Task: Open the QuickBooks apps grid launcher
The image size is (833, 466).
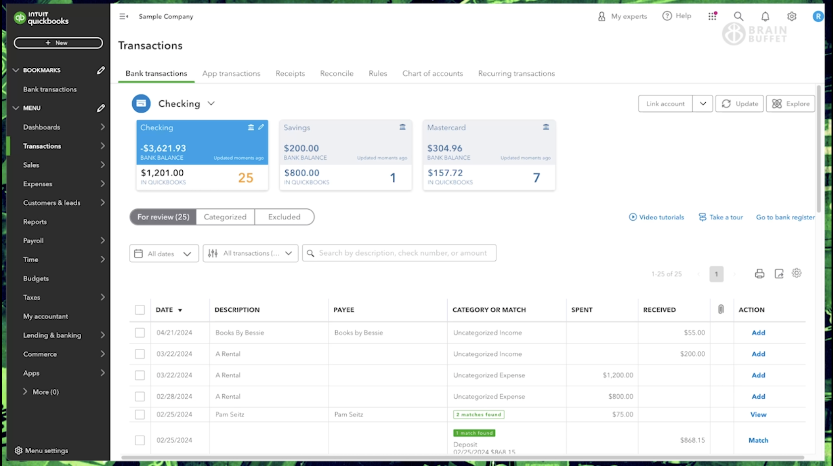Action: click(712, 16)
